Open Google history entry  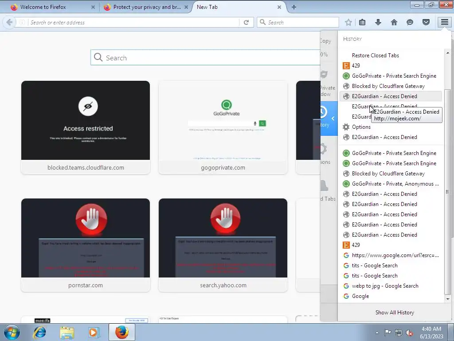[391, 296]
